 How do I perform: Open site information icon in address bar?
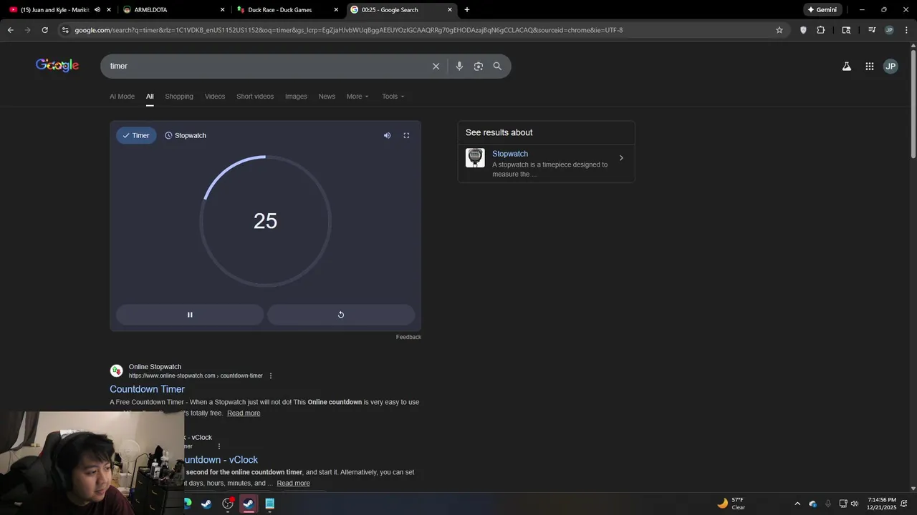coord(65,30)
